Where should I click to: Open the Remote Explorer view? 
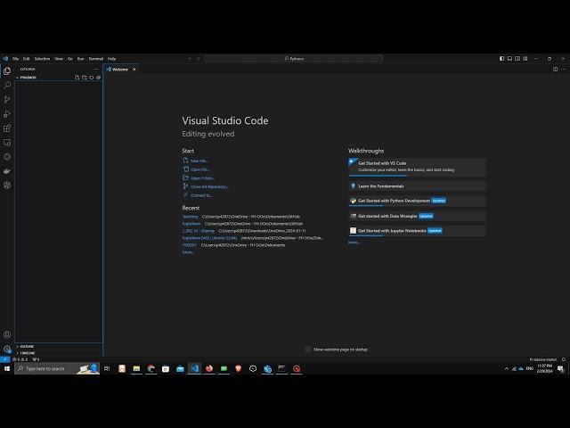tap(7, 143)
